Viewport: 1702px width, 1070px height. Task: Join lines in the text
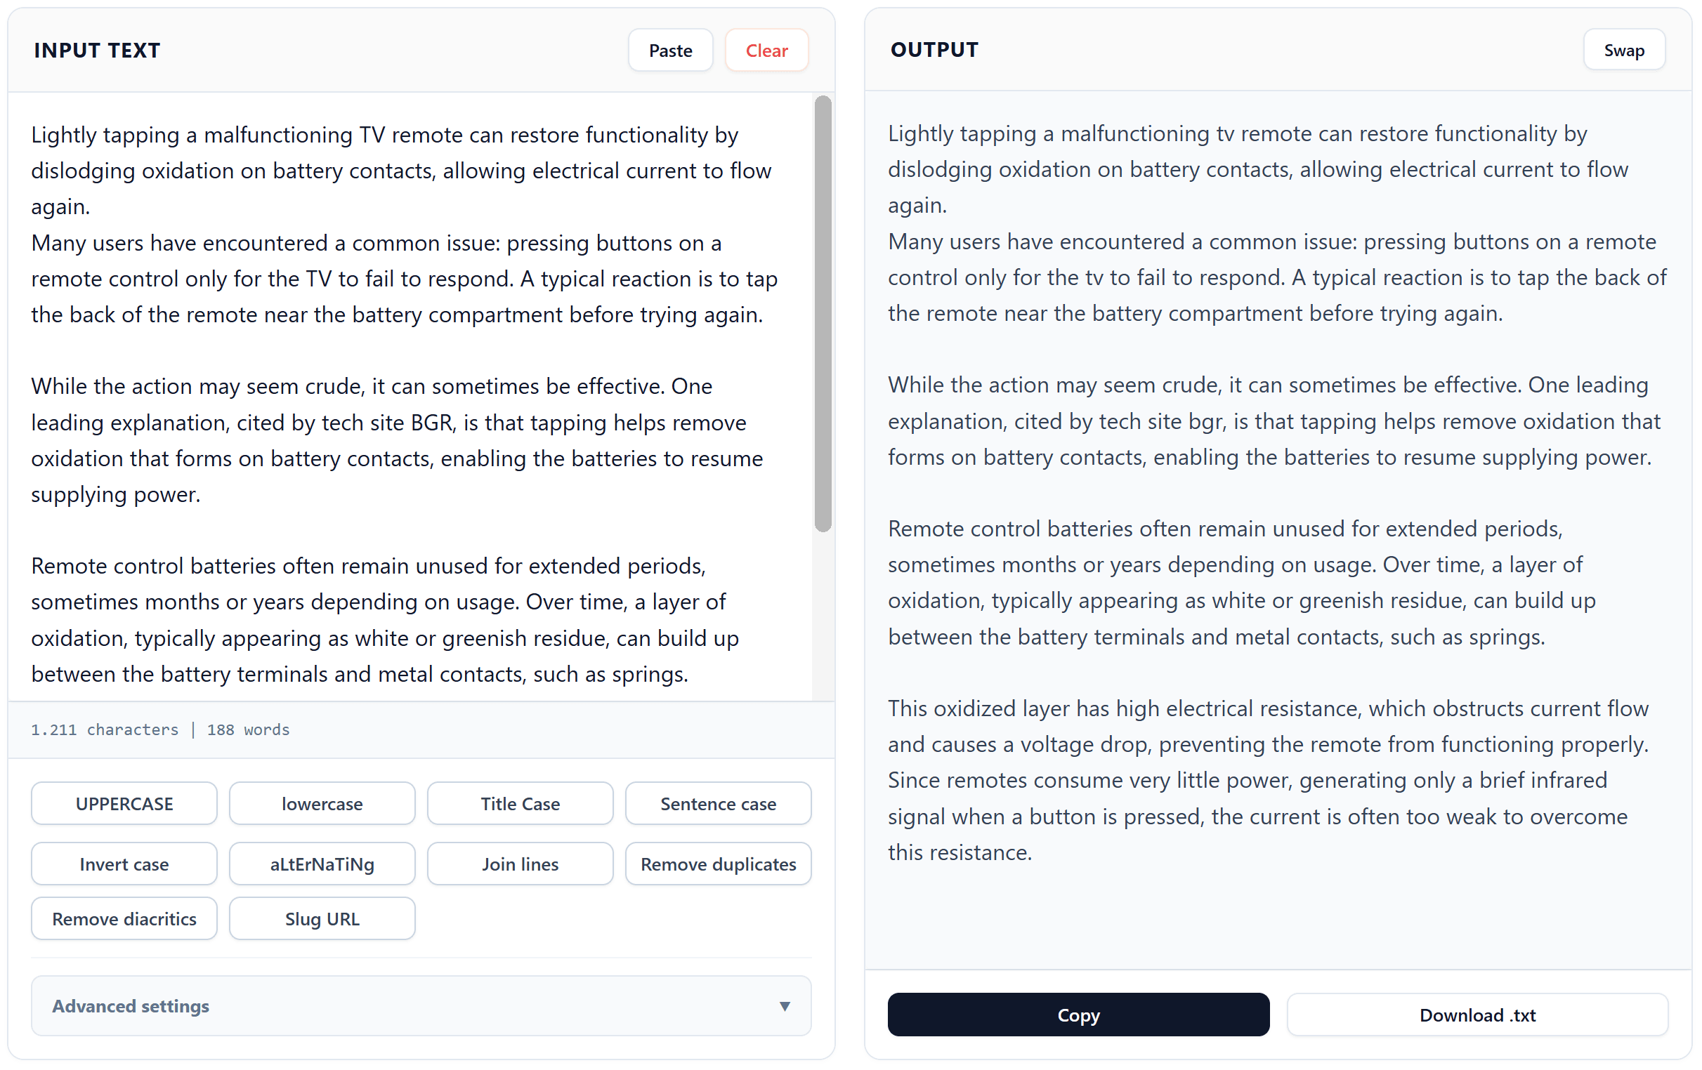pyautogui.click(x=520, y=864)
